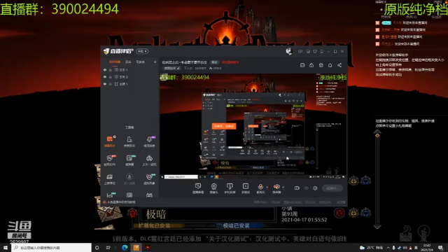Click the grey stream button at bottom right
448x252 pixels.
tap(332, 188)
